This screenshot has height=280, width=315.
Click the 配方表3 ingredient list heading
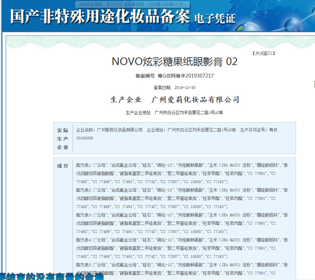84,215
